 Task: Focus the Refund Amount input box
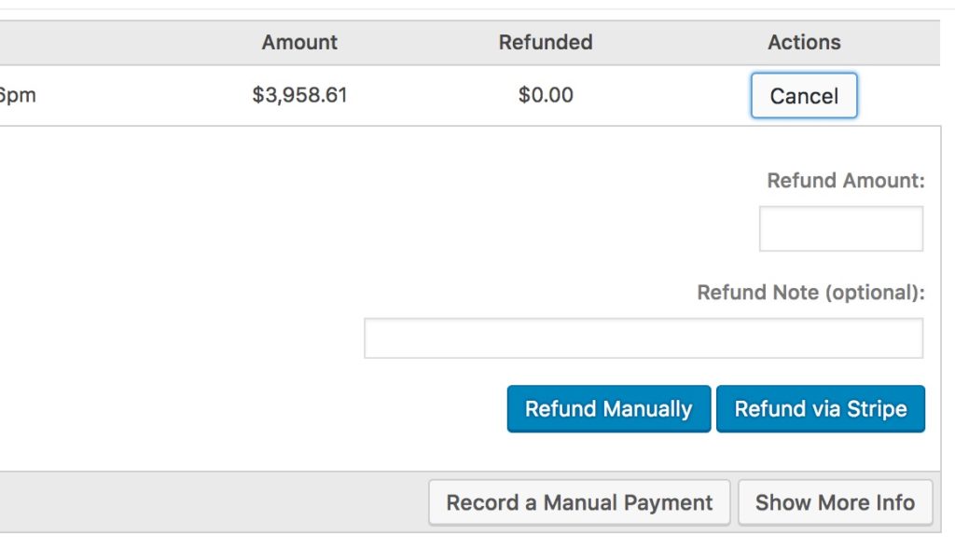tap(840, 229)
